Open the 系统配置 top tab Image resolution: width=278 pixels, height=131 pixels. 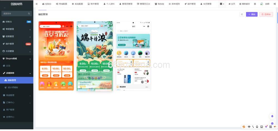[78, 4]
